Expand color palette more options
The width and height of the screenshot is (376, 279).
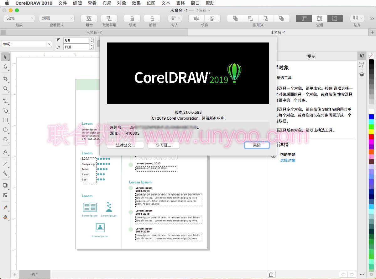[x=371, y=274]
